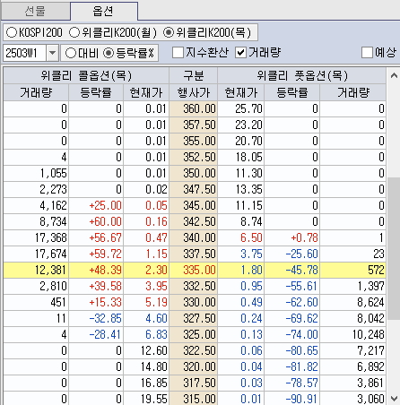The image size is (400, 405).
Task: Click call price 1.15
Action: click(x=146, y=254)
